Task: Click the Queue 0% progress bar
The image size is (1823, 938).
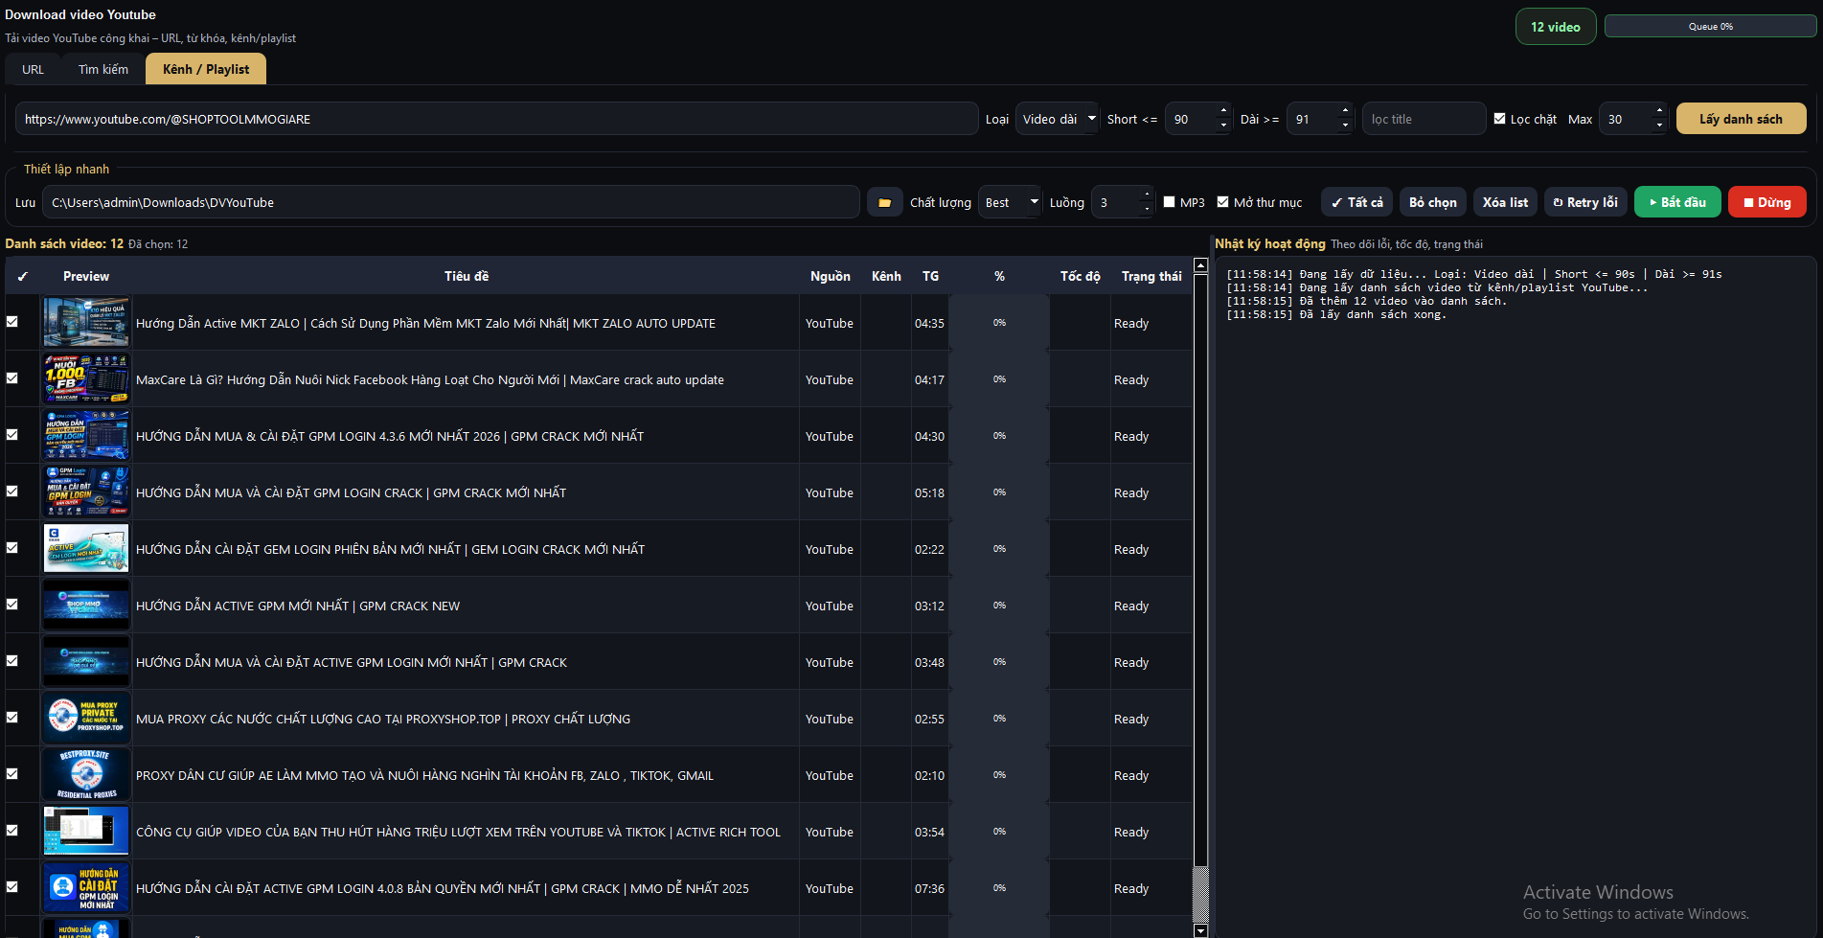Action: (x=1710, y=26)
